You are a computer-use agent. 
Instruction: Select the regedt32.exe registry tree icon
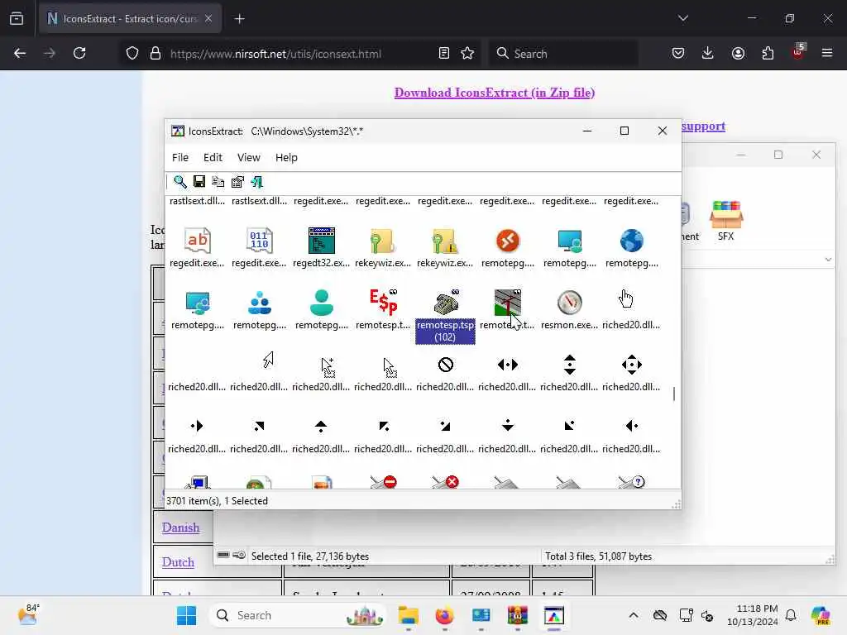(322, 241)
